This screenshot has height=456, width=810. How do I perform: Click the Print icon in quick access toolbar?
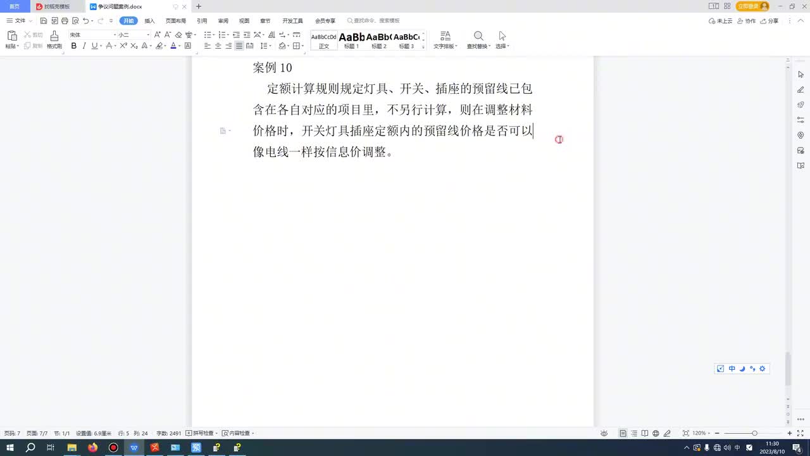65,21
